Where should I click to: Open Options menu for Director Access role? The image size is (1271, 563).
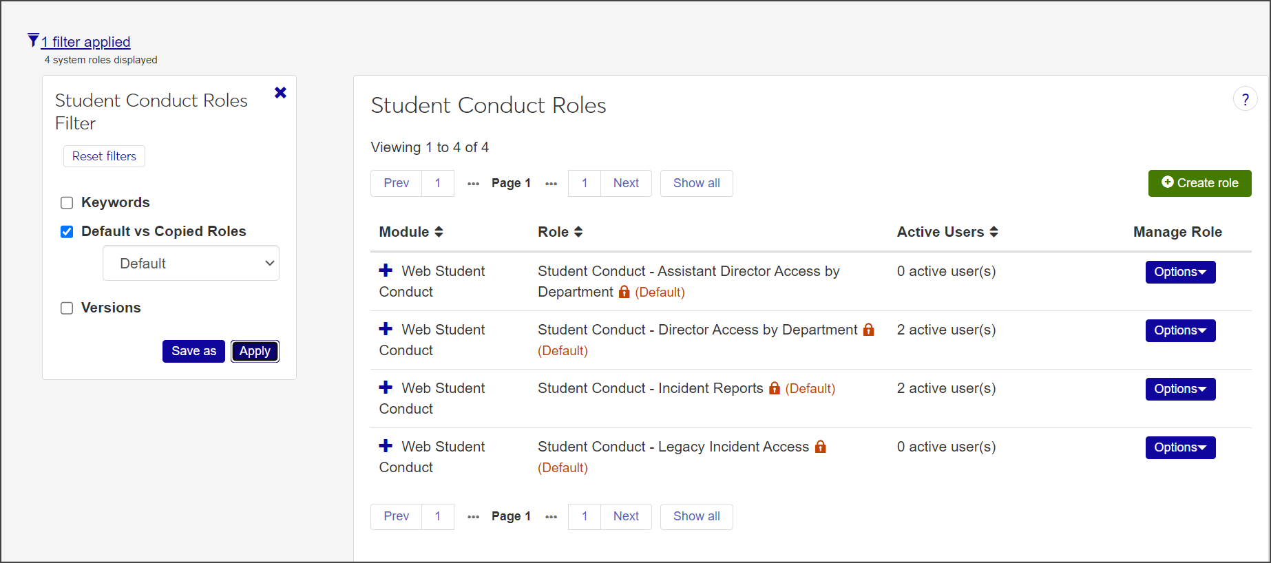(1180, 330)
